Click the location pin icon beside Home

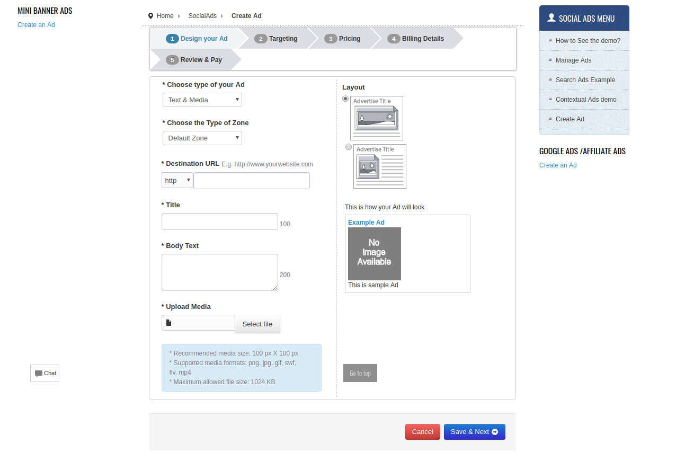[151, 16]
